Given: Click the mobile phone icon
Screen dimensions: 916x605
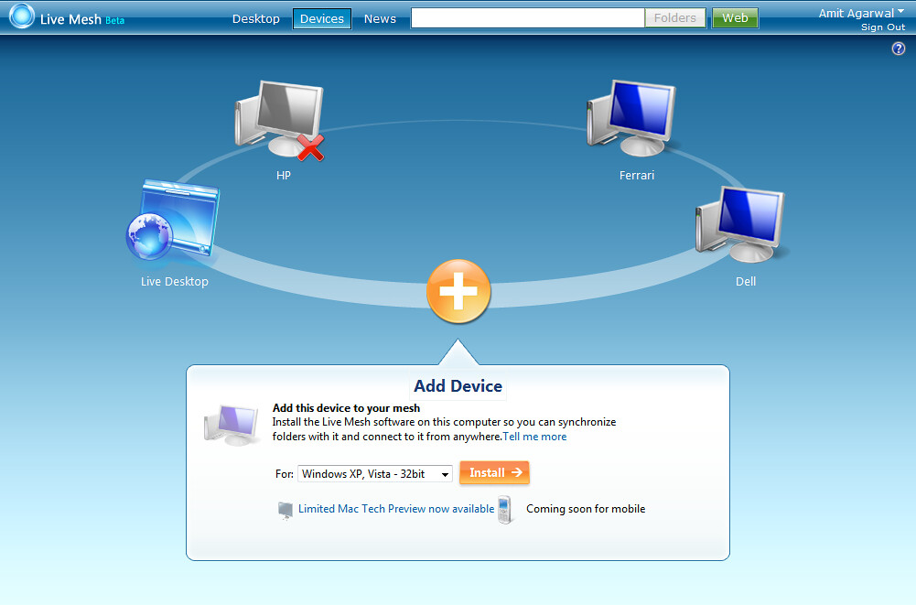Looking at the screenshot, I should (505, 509).
